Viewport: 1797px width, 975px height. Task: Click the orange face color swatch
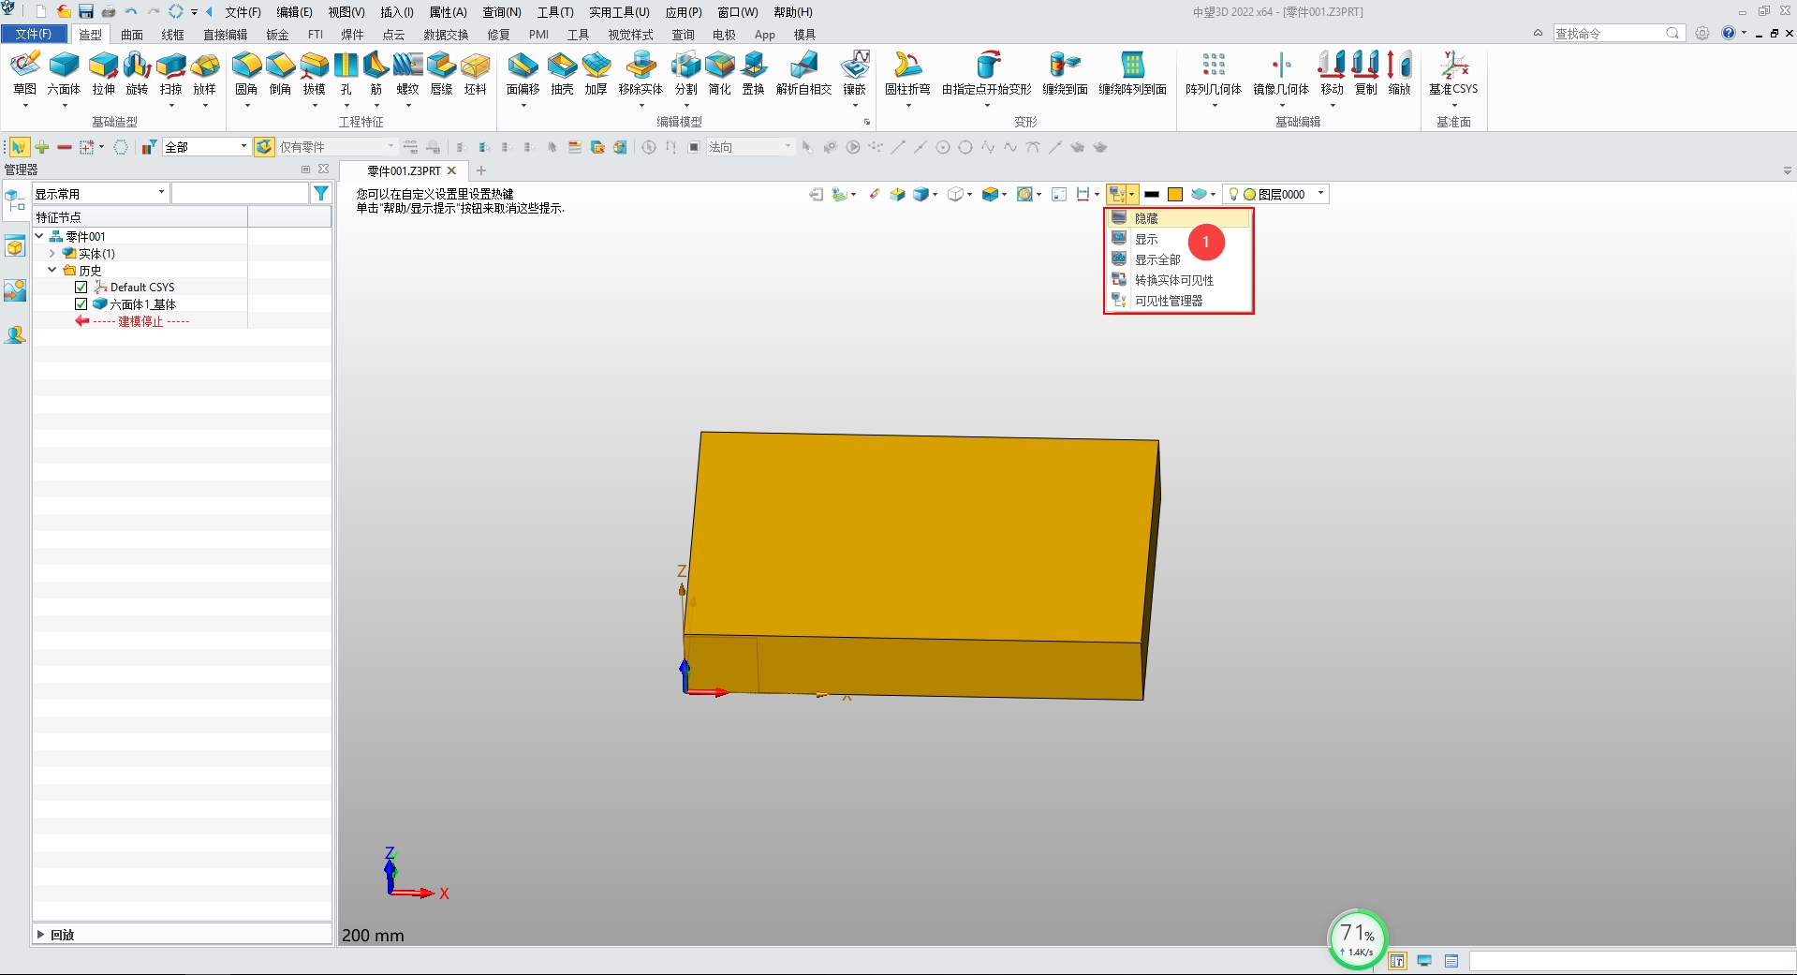click(1175, 194)
